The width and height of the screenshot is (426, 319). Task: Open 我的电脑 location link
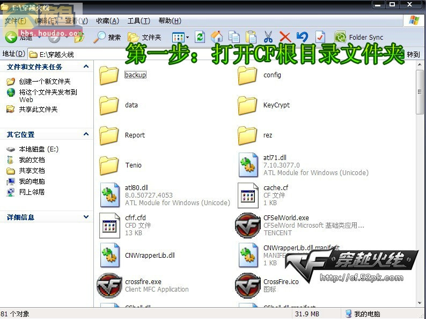(x=32, y=182)
